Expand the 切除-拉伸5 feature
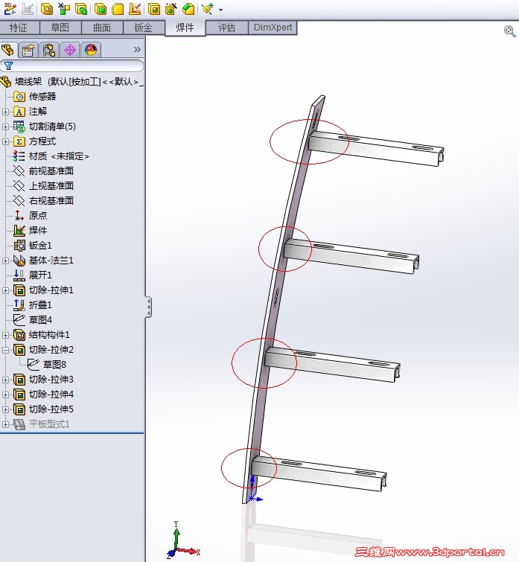Viewport: 519px width, 562px height. click(5, 409)
